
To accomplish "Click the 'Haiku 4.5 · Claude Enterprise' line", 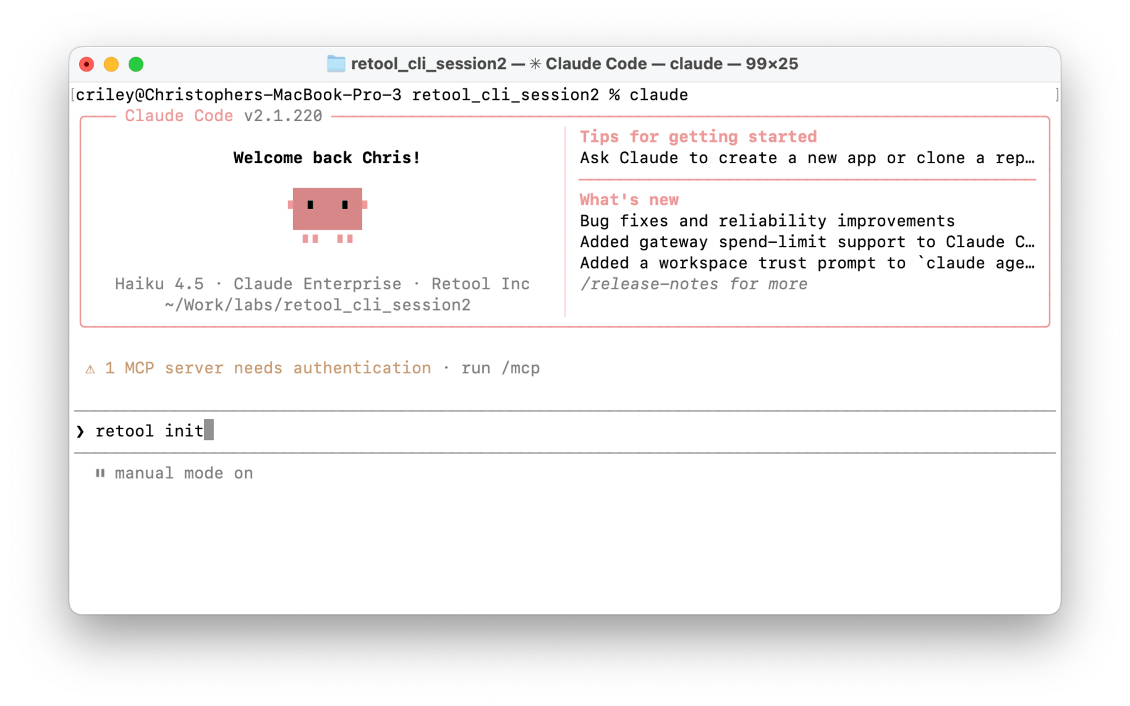I will (322, 284).
